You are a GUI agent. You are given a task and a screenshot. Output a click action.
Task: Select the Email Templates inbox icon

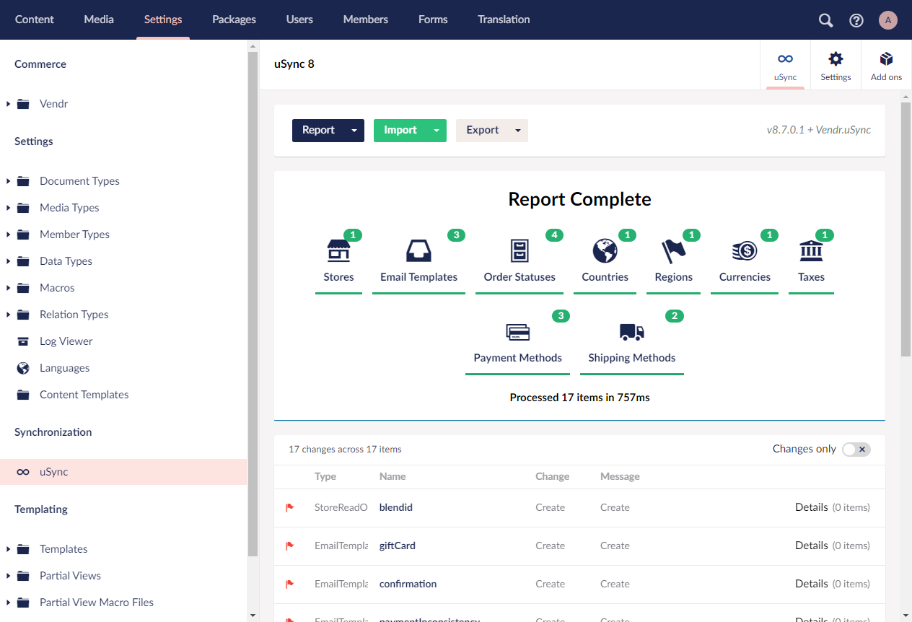click(418, 251)
